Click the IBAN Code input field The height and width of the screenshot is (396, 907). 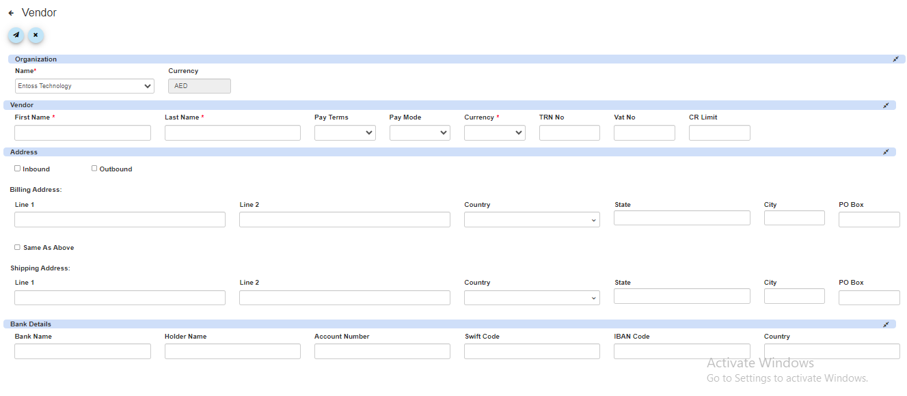click(x=681, y=351)
